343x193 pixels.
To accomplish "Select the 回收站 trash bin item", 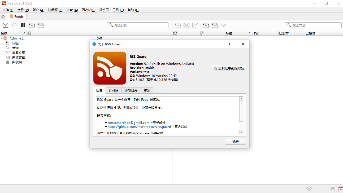I will pos(17,62).
